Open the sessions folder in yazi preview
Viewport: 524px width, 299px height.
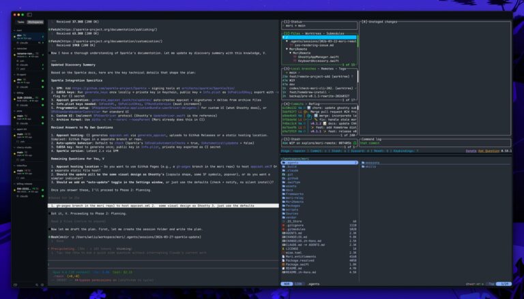point(372,163)
